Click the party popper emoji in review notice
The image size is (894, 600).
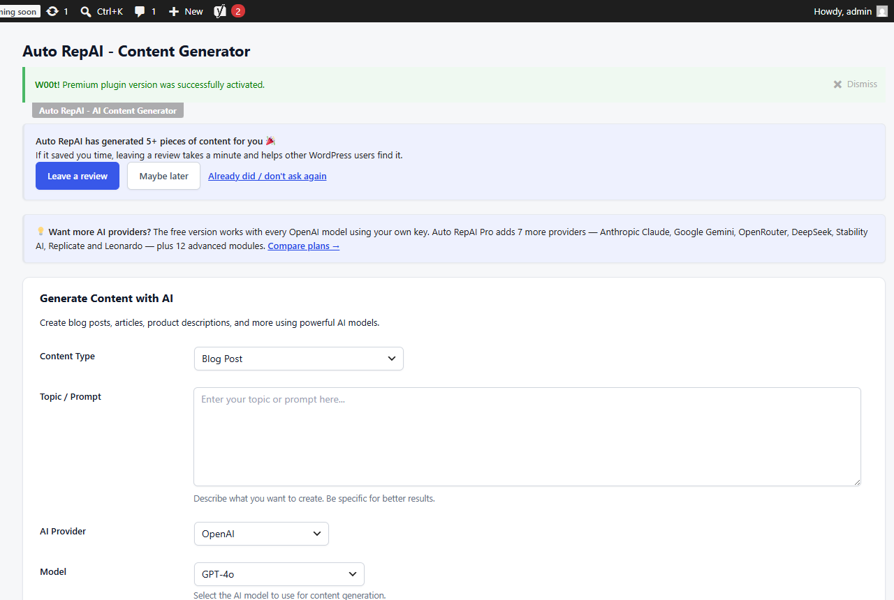(271, 141)
